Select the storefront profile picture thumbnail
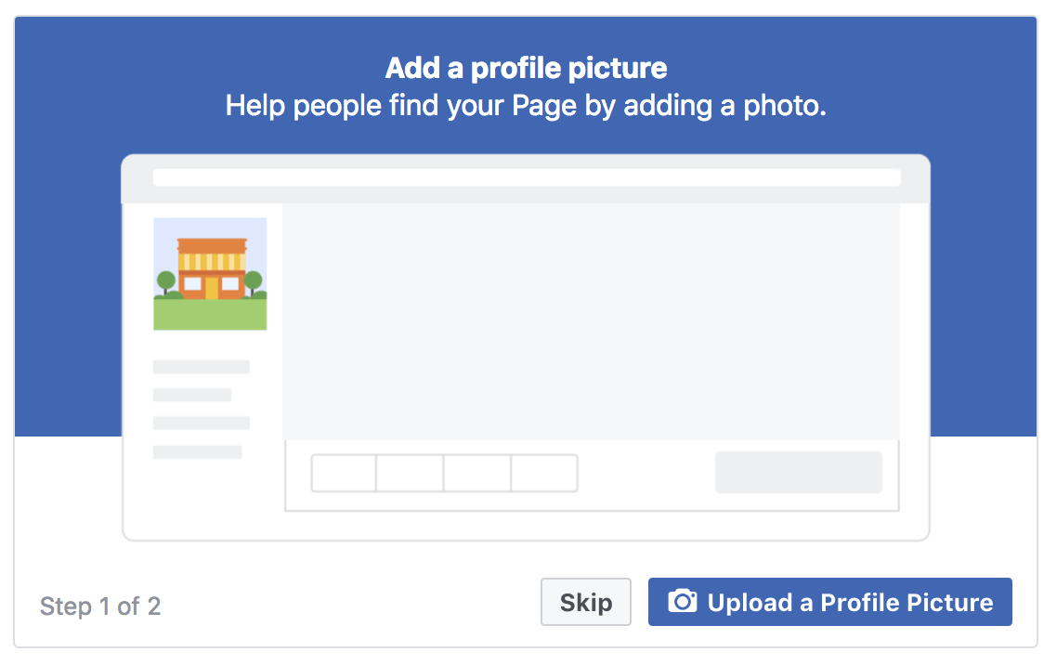The image size is (1057, 665). [210, 272]
